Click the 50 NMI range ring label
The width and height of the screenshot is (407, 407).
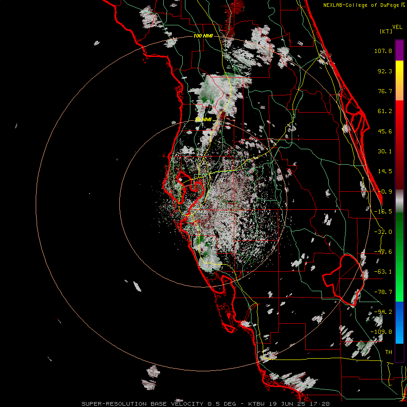tap(203, 120)
